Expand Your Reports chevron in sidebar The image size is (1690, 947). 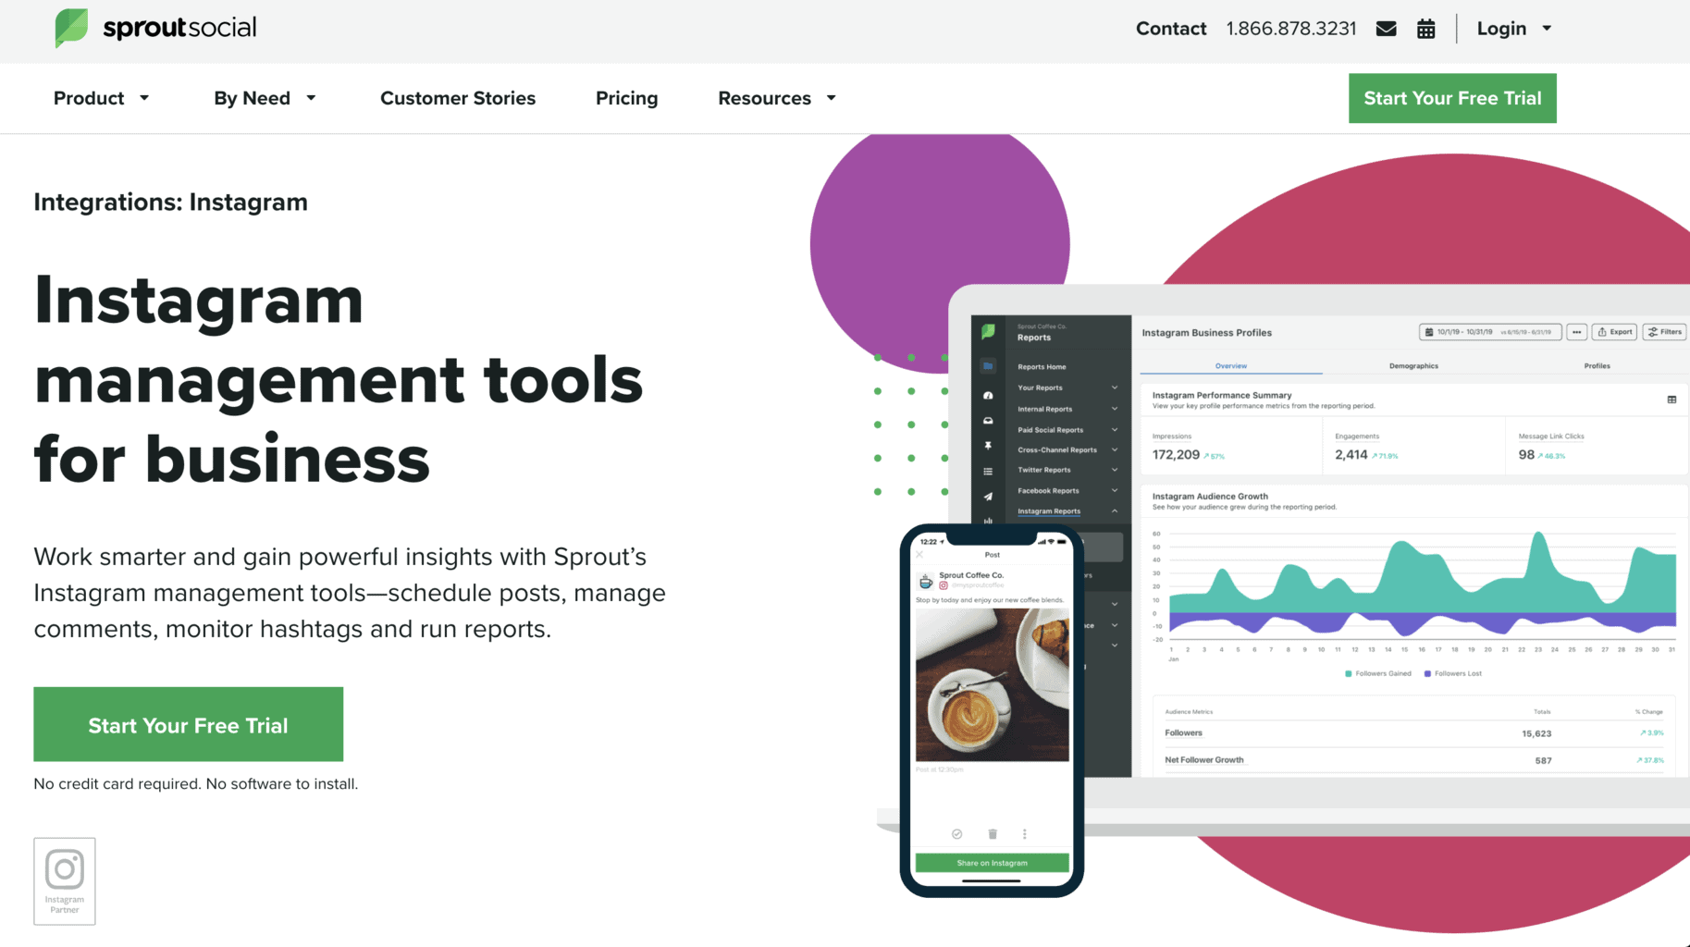click(x=1114, y=387)
